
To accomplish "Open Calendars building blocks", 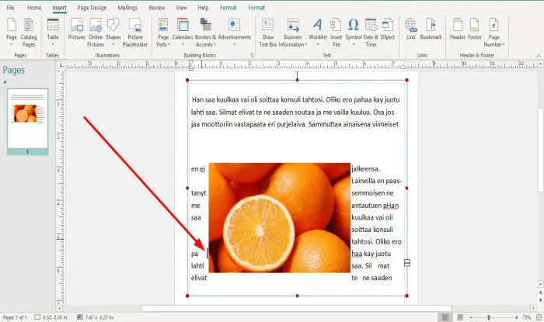I will [x=183, y=33].
